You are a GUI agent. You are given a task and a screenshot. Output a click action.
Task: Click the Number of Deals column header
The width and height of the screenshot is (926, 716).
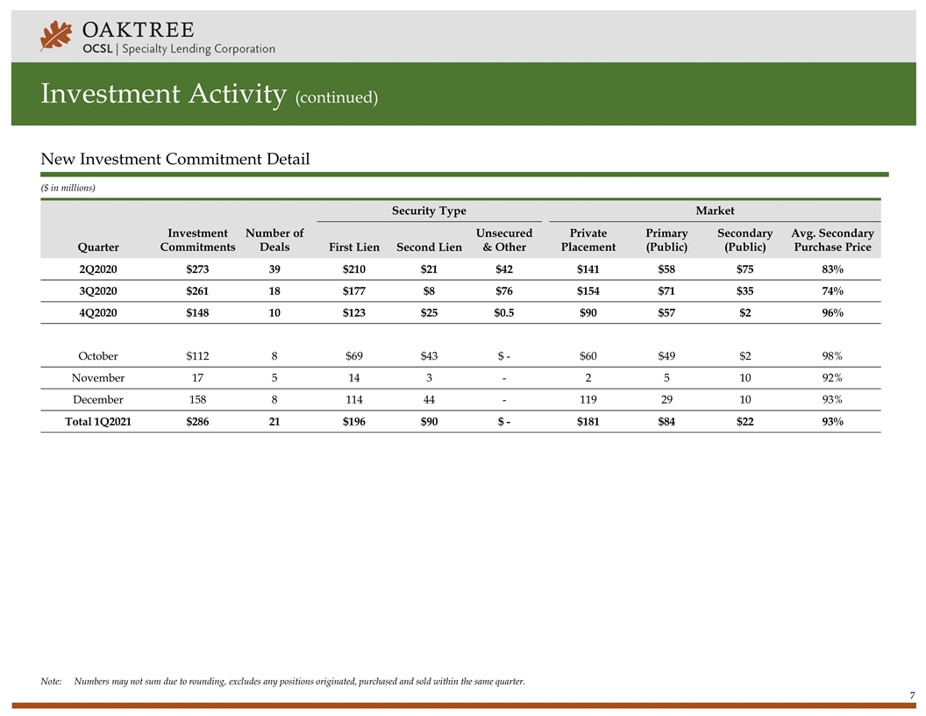pos(274,240)
